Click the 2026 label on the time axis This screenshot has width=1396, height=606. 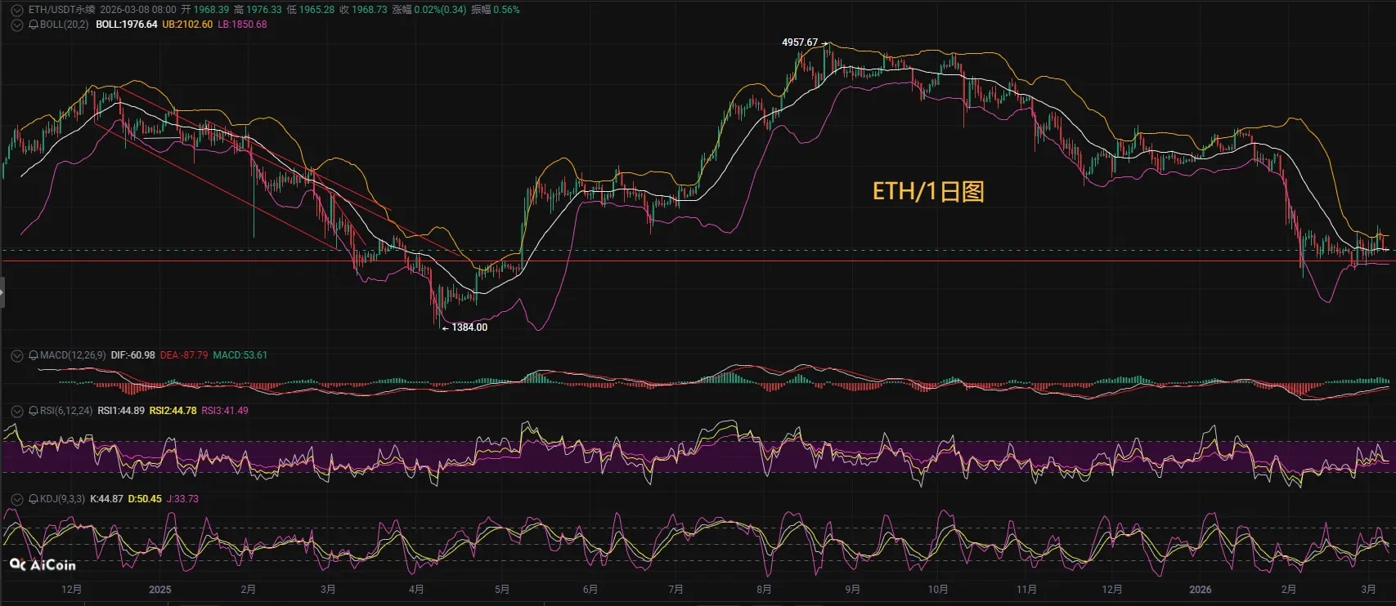[1201, 590]
